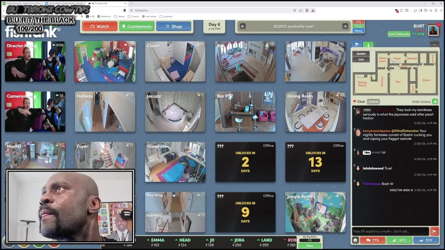Open the Market camera feed
The width and height of the screenshot is (445, 250).
click(x=35, y=155)
